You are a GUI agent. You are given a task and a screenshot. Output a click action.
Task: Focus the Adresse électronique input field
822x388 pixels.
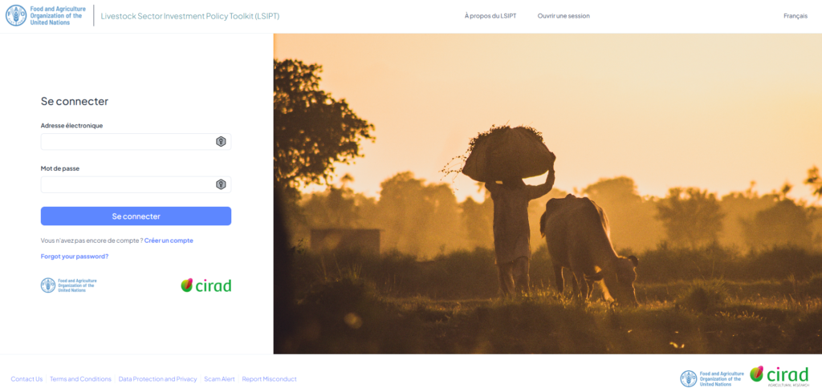pyautogui.click(x=136, y=141)
